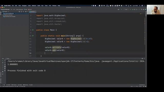The width and height of the screenshot is (164, 92).
Task: Open Search Everywhere magnifier in IDE toolbar
Action: click(x=142, y=9)
